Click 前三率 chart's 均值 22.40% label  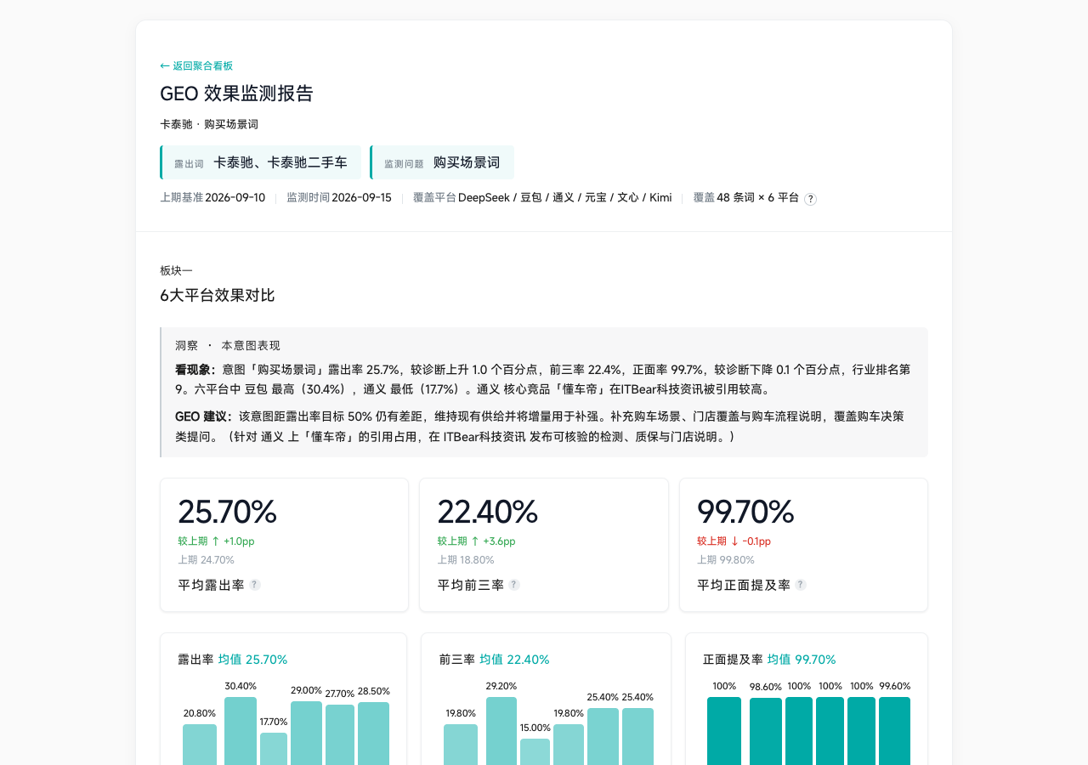(x=514, y=660)
